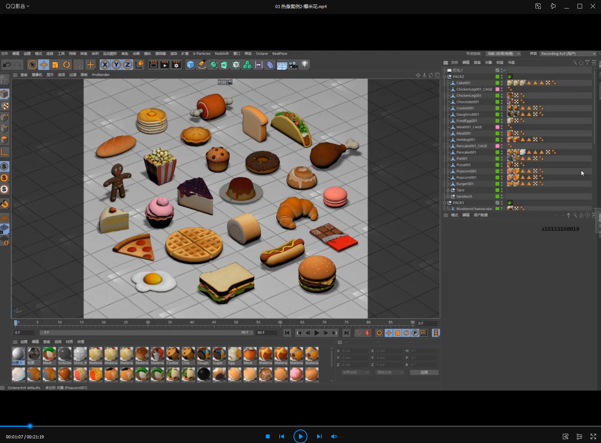Select the Move tool in toolbar
This screenshot has width=601, height=443.
(x=44, y=65)
